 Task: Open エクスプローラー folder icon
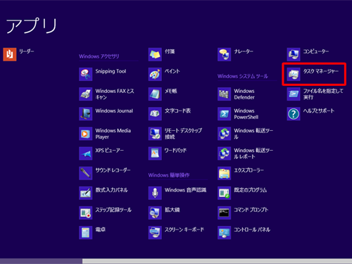224,173
